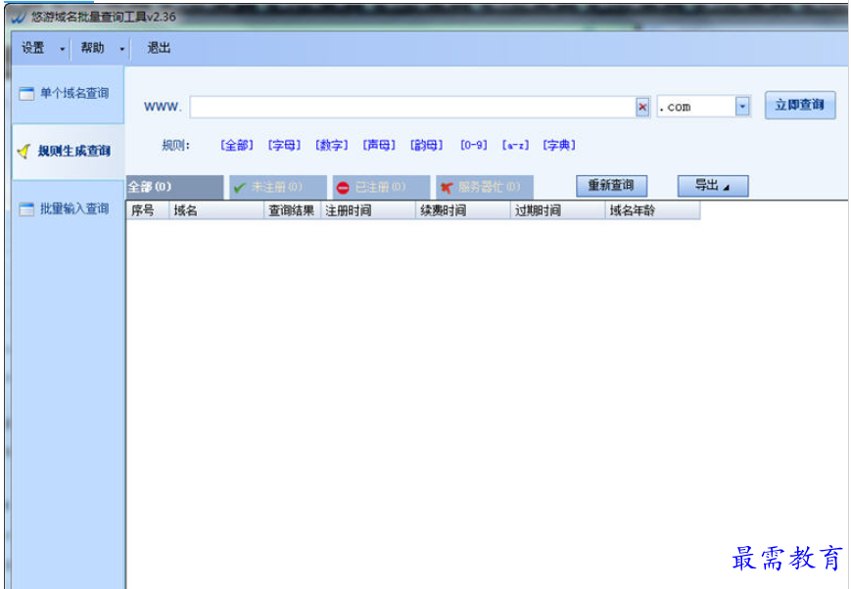Click the 单个域名查询 window icon
851x589 pixels.
click(26, 94)
